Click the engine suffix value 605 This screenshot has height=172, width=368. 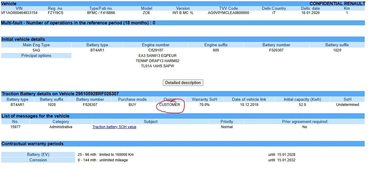click(216, 50)
